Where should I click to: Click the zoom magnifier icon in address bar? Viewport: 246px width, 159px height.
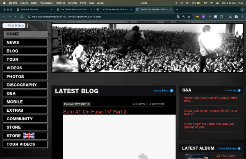(184, 17)
